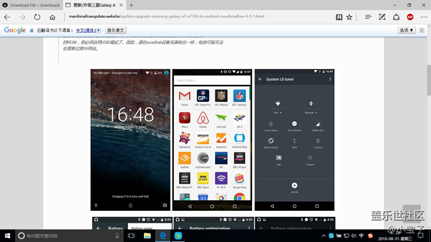Open the System UI tuner screenshot
The height and width of the screenshot is (242, 431).
click(x=294, y=140)
